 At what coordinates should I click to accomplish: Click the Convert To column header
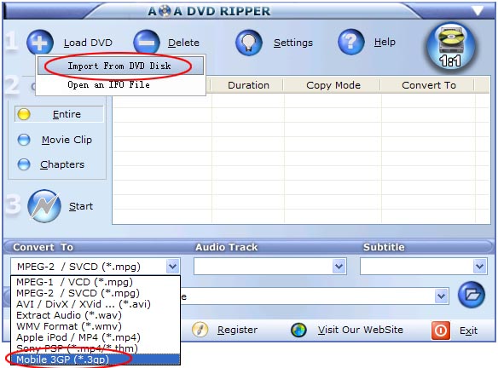428,85
